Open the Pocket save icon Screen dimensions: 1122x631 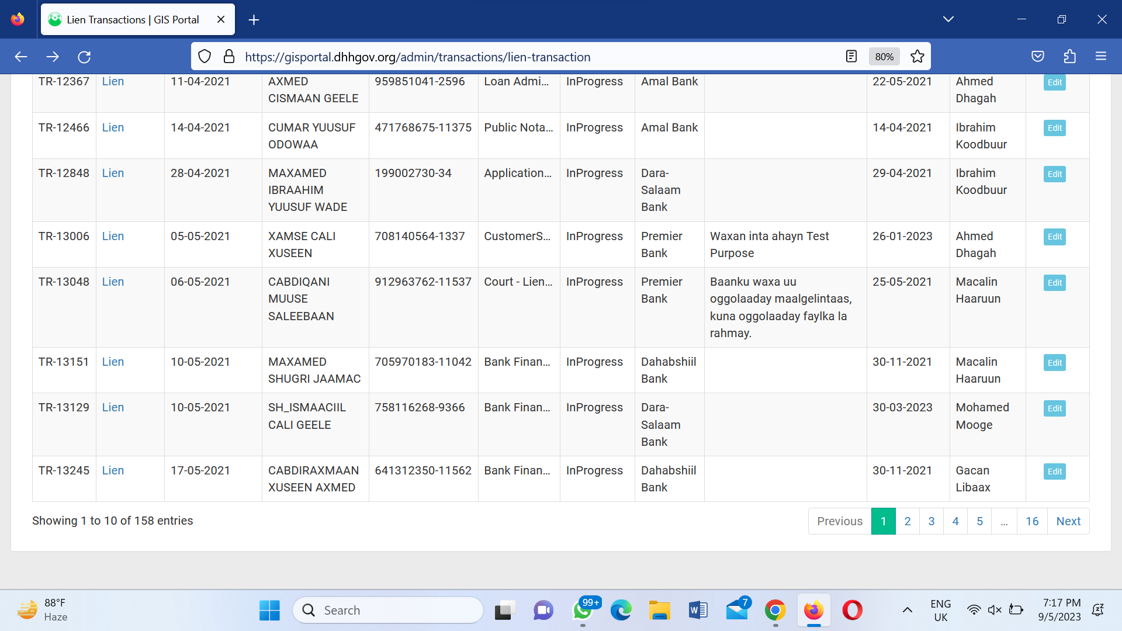pyautogui.click(x=1038, y=57)
